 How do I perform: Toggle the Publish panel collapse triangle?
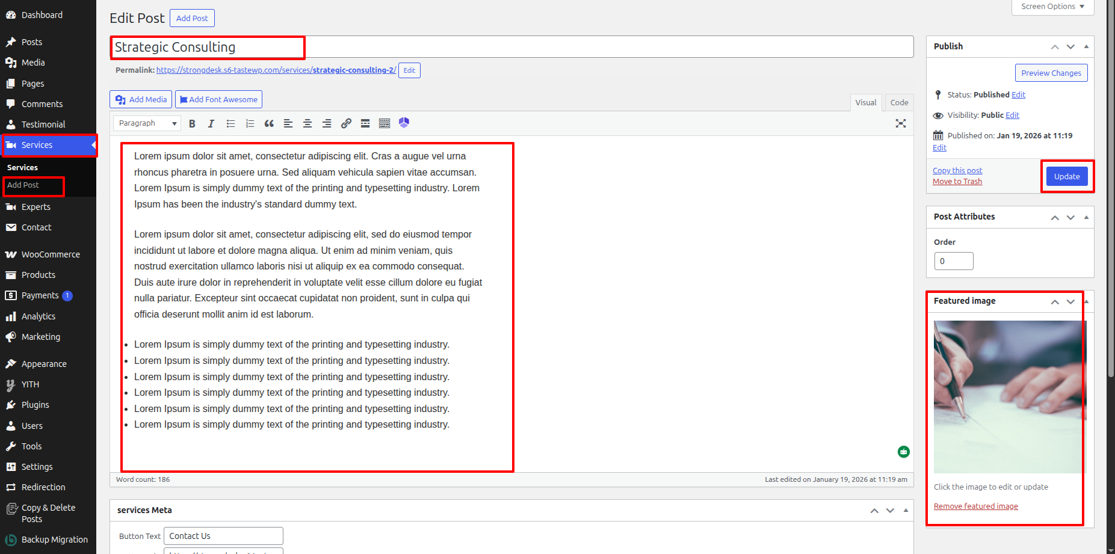[1086, 46]
